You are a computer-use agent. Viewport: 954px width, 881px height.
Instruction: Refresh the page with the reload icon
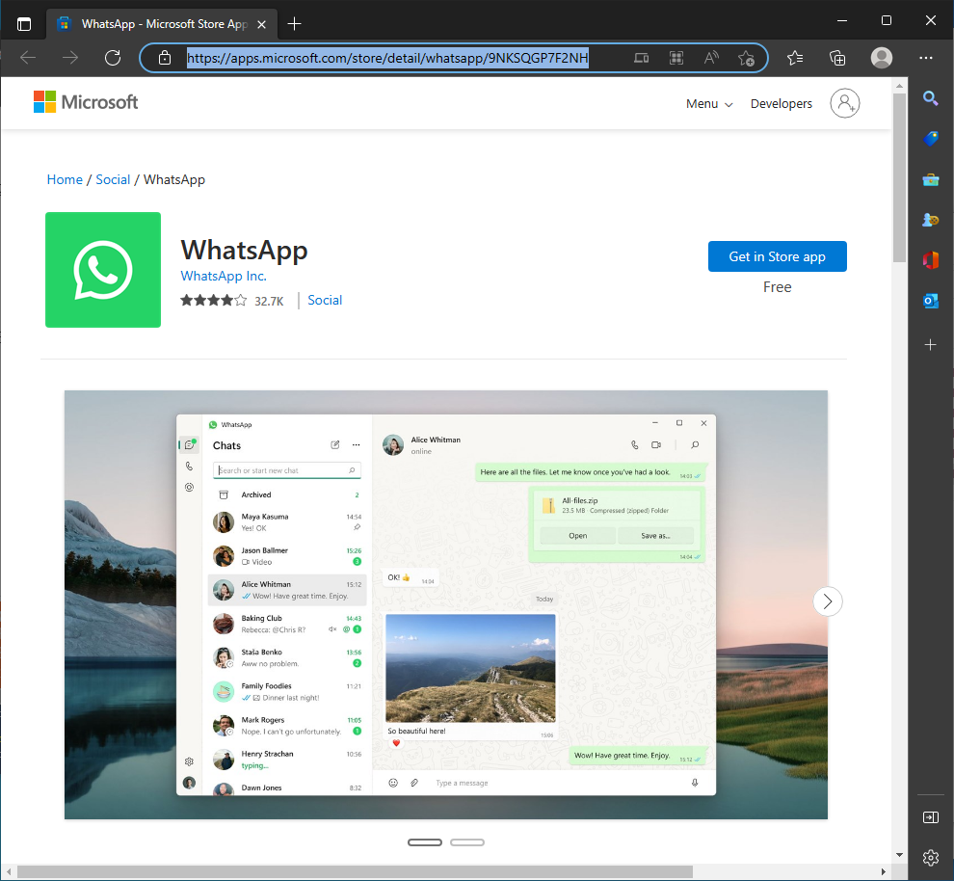(113, 58)
